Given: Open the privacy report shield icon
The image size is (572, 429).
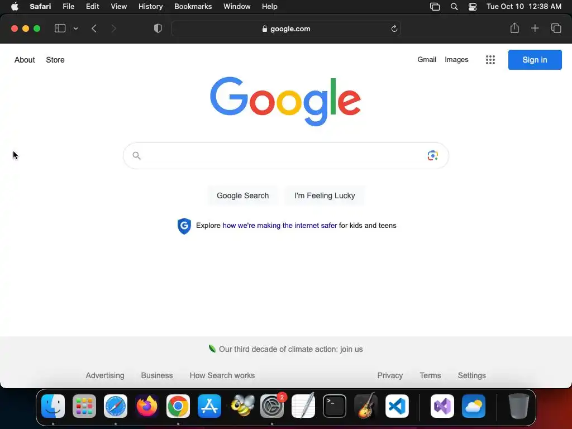Looking at the screenshot, I should pyautogui.click(x=158, y=28).
